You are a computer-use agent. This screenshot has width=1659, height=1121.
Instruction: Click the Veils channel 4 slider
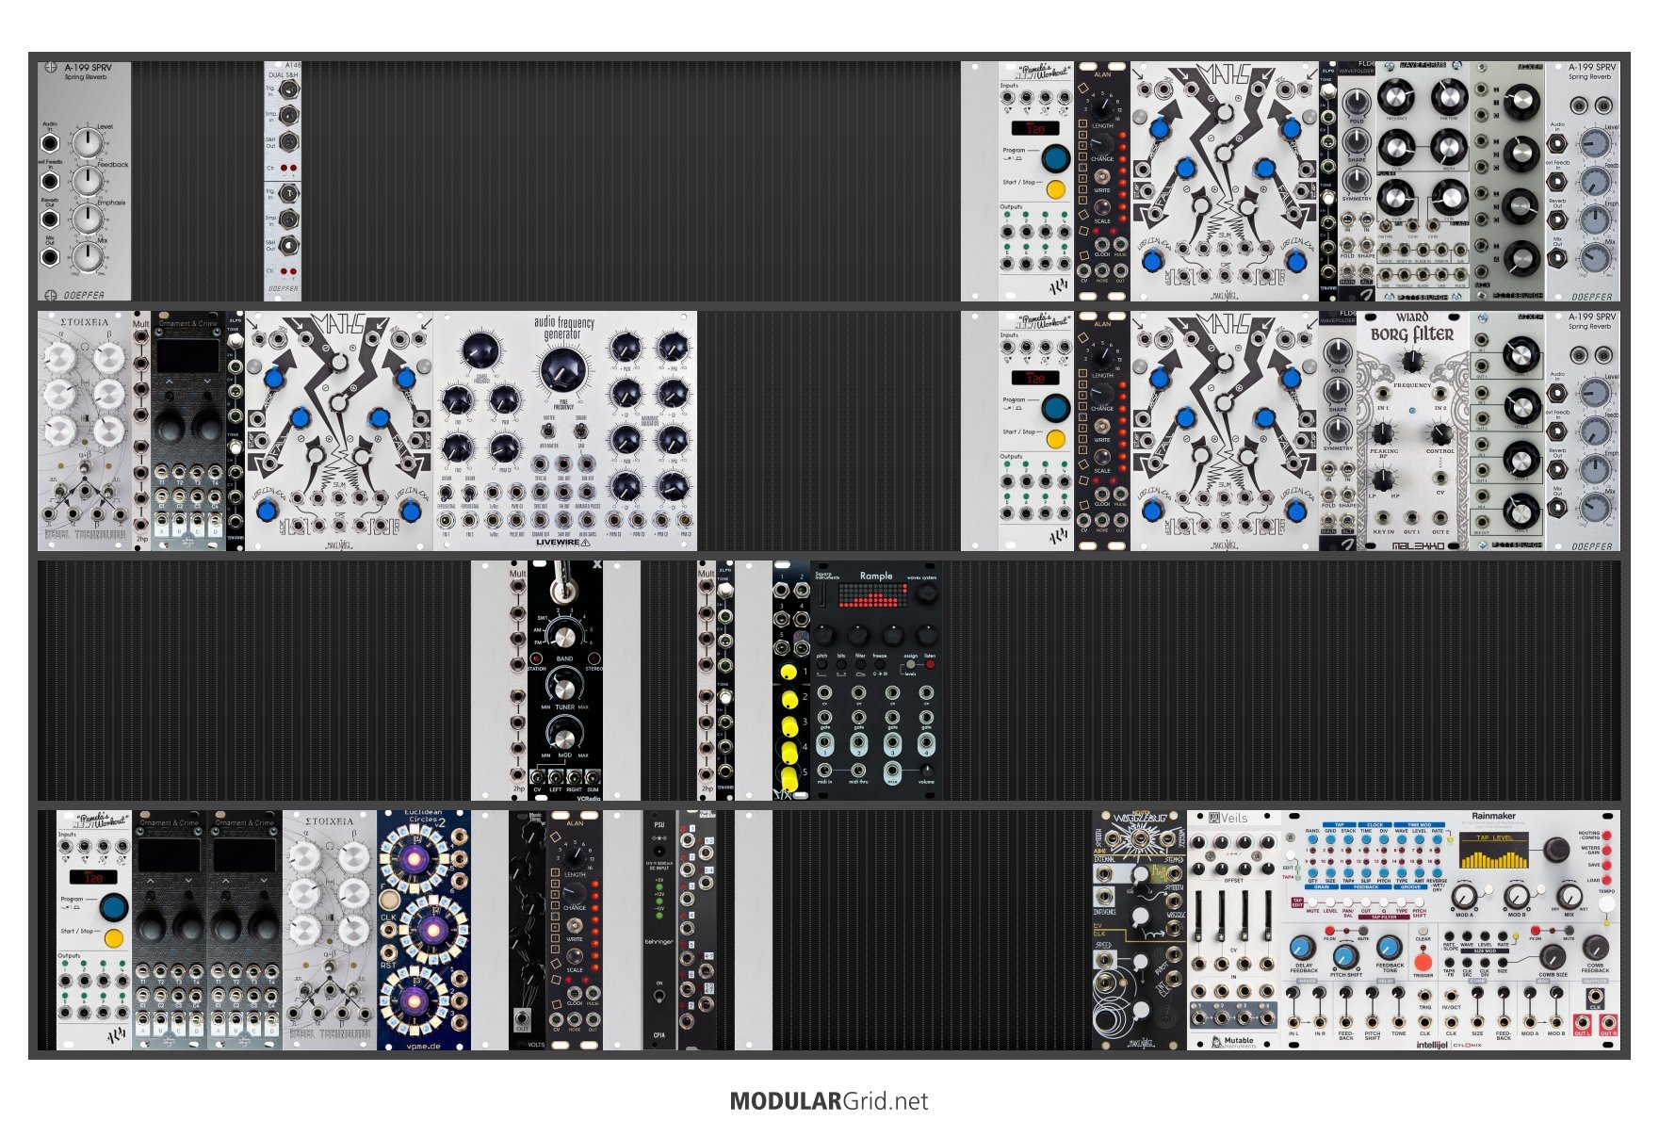[1268, 916]
